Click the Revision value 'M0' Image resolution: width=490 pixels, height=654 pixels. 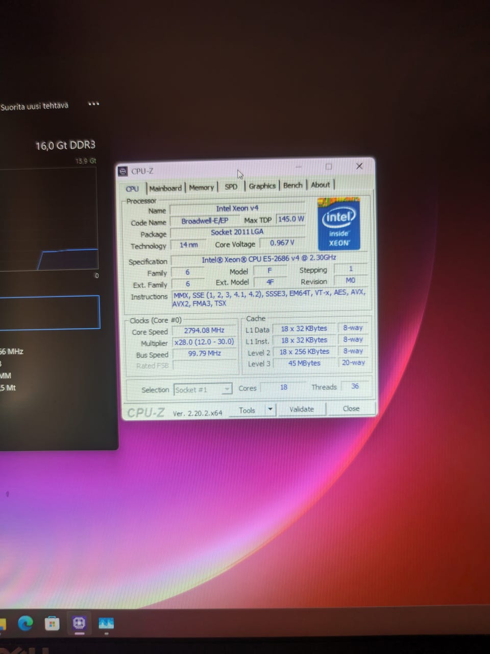point(350,280)
